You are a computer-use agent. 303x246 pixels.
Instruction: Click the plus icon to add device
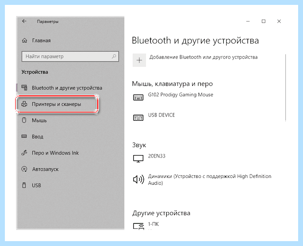[139, 60]
